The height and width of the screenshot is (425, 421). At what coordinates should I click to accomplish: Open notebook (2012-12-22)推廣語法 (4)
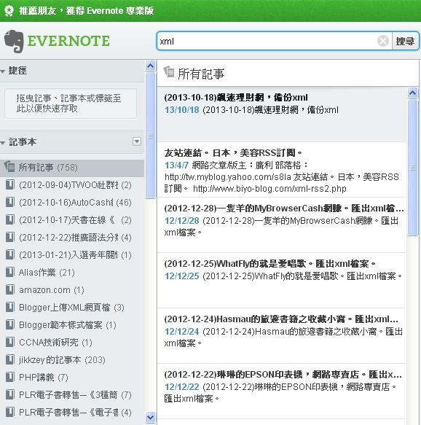pyautogui.click(x=72, y=238)
